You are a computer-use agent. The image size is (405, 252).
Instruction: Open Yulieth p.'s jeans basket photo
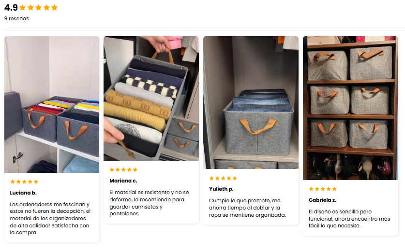[x=251, y=102]
